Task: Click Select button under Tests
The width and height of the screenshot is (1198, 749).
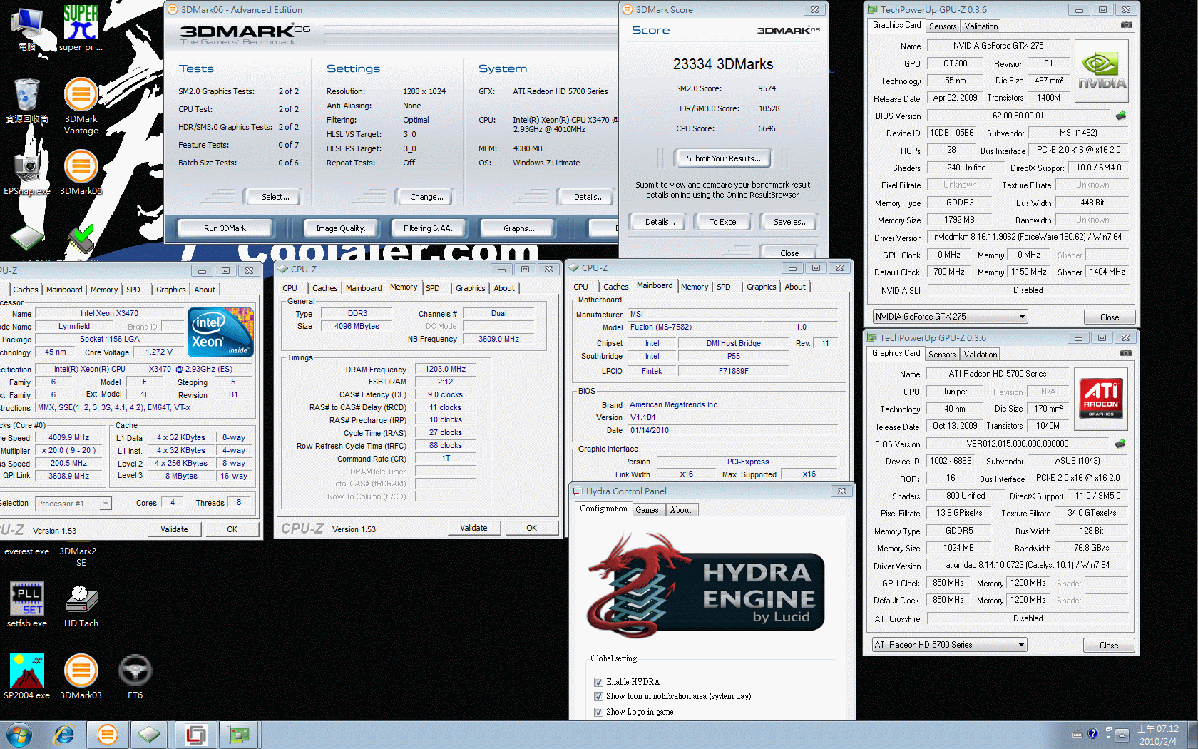Action: point(275,197)
